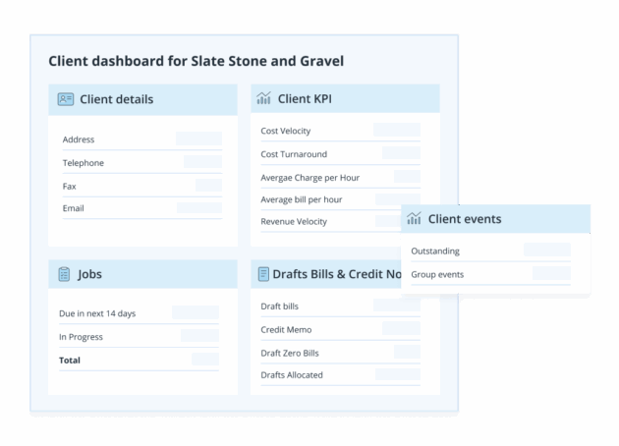Viewport: 619px width, 446px height.
Task: Click the Avergae Charge per Hour value
Action: click(x=407, y=176)
